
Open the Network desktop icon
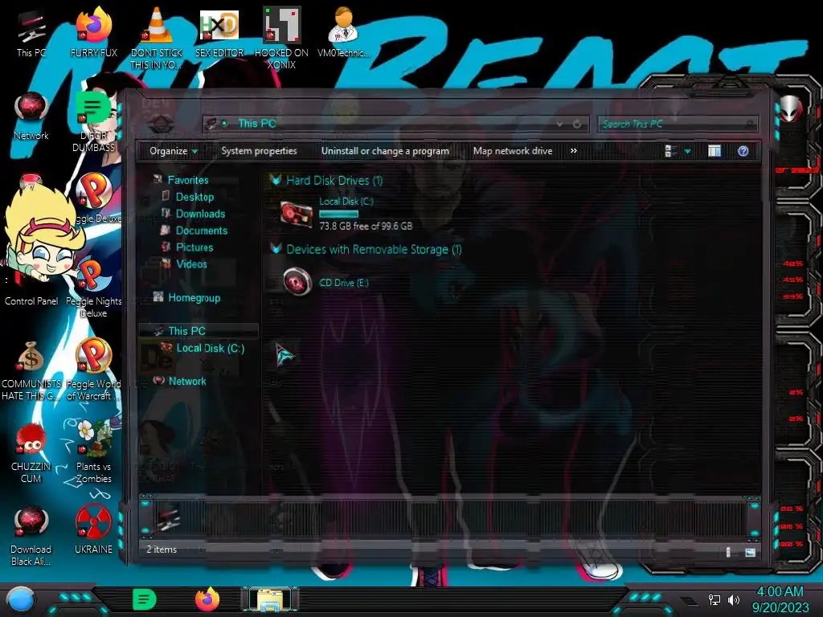point(31,116)
